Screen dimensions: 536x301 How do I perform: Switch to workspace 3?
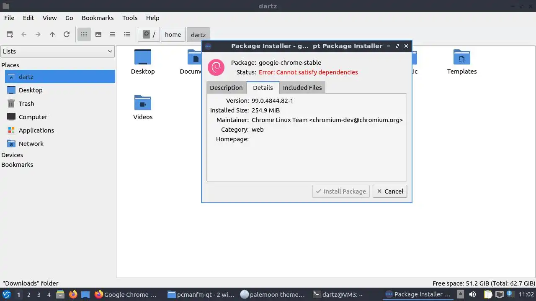39,294
